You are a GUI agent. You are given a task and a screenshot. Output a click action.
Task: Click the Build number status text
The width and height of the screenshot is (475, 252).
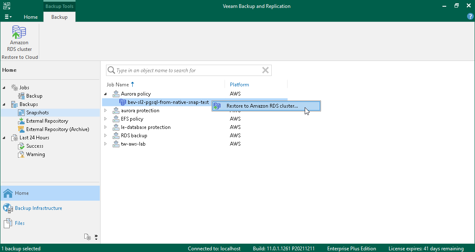(x=283, y=249)
